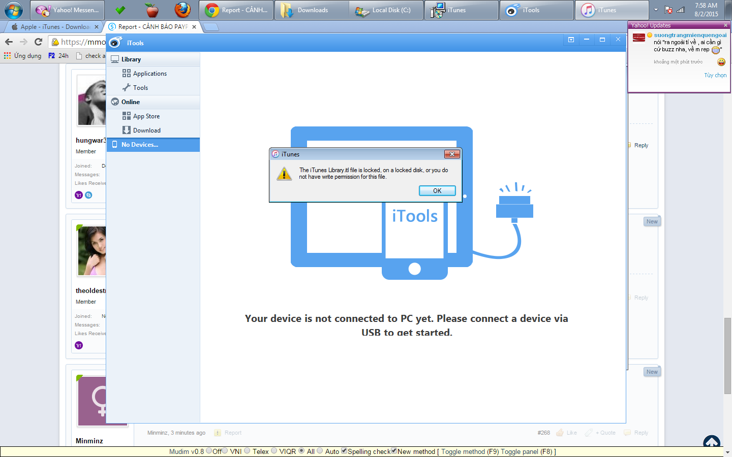Image resolution: width=732 pixels, height=457 pixels.
Task: Switch to the iTools taskbar button
Action: 537,10
